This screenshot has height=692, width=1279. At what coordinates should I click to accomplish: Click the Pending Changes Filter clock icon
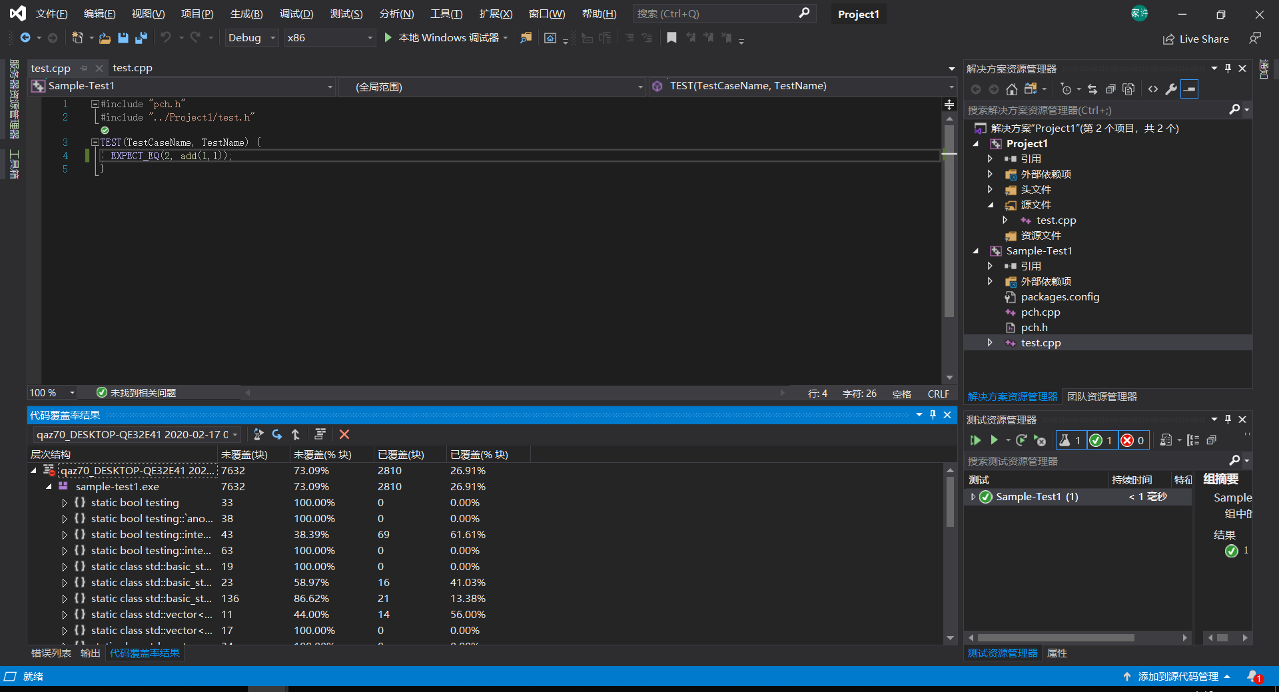pos(1066,89)
